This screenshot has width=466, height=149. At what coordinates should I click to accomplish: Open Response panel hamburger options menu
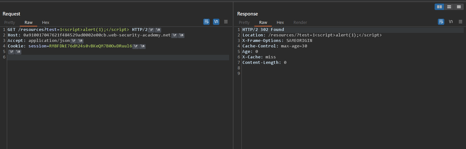460,22
